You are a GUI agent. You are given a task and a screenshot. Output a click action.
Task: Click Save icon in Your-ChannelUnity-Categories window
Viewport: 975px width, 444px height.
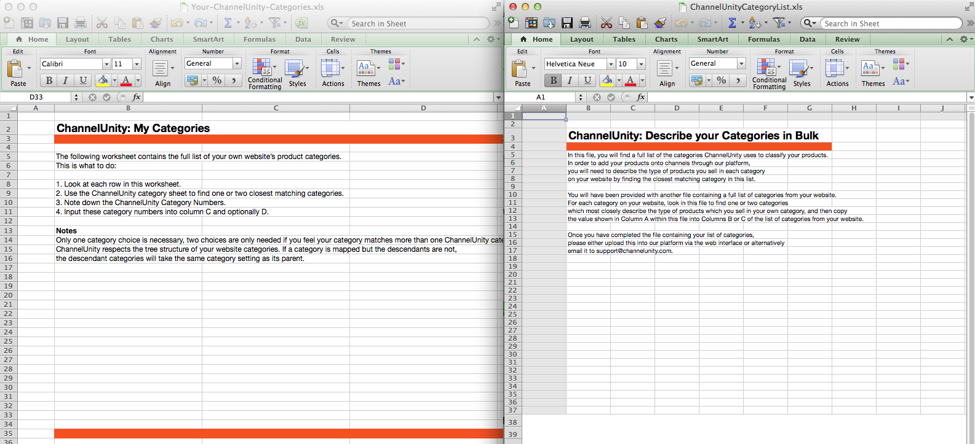(63, 23)
